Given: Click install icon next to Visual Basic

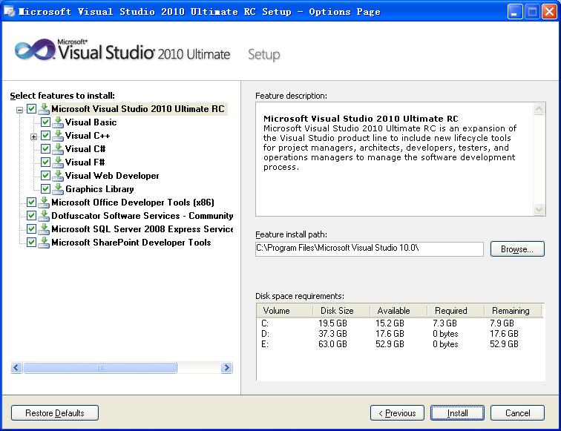Looking at the screenshot, I should tap(58, 122).
